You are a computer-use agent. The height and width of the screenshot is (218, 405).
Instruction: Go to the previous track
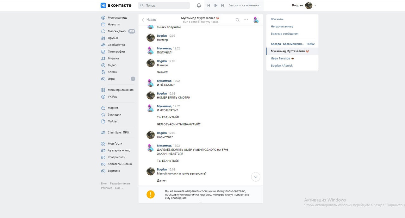209,5
